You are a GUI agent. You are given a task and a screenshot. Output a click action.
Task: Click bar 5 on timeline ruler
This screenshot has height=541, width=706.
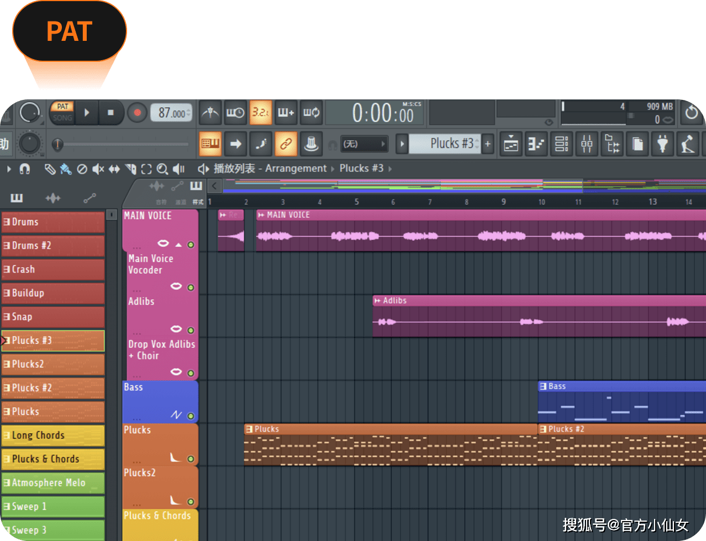pyautogui.click(x=356, y=202)
